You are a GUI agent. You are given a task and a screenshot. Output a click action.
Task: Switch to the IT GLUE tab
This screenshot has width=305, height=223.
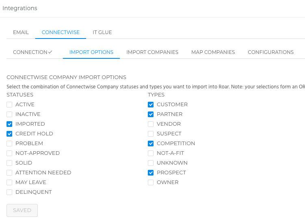coord(102,32)
